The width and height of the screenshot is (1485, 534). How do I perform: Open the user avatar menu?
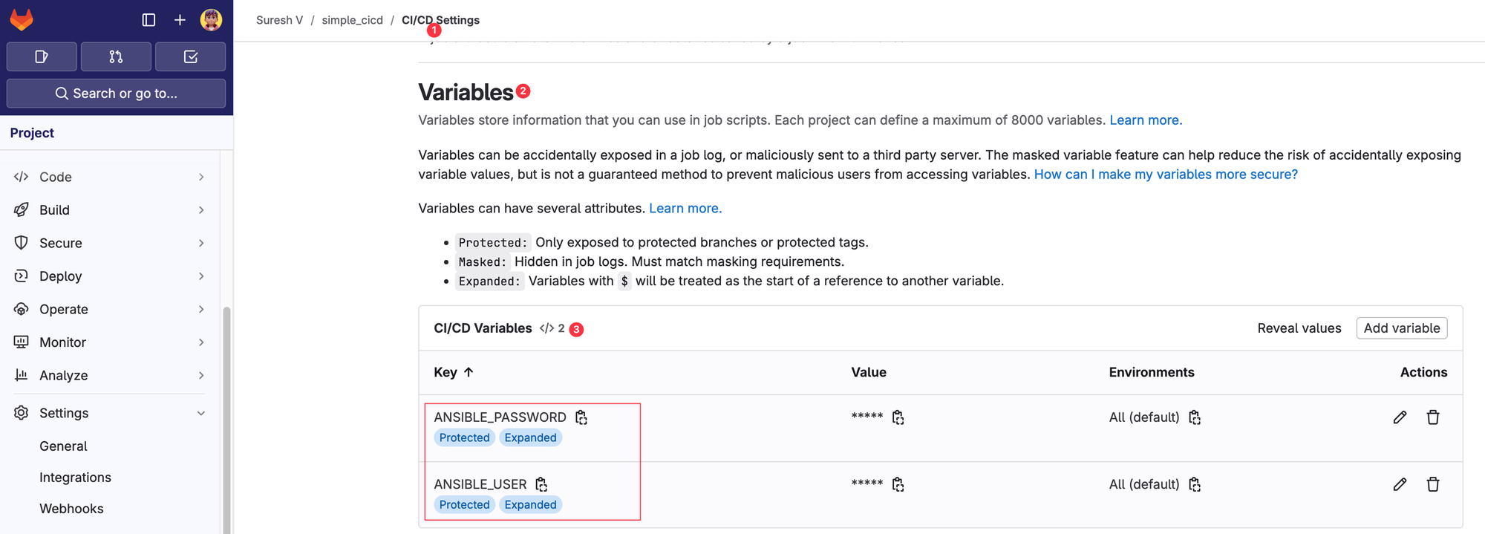click(211, 20)
